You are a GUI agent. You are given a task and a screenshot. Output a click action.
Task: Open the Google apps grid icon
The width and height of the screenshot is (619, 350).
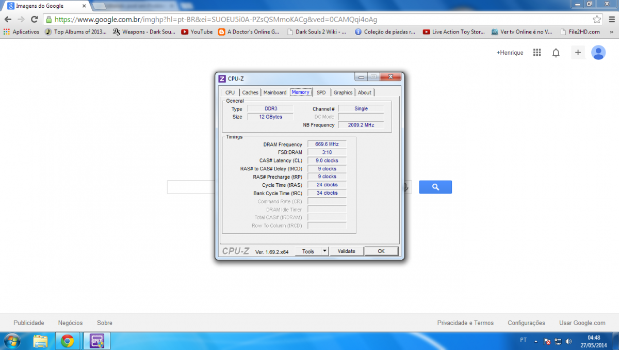537,53
